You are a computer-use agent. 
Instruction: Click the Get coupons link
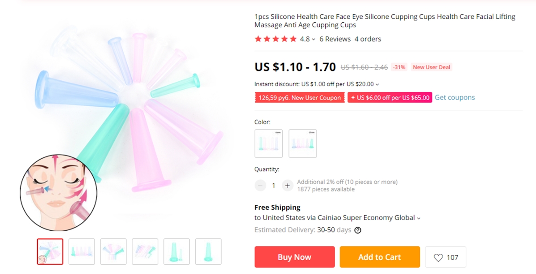click(x=455, y=98)
